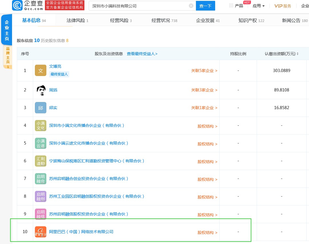The height and width of the screenshot is (244, 309).
Task: Open 苏州工业园区启明融创股权投资合伙企业 link
Action: [x=97, y=196]
